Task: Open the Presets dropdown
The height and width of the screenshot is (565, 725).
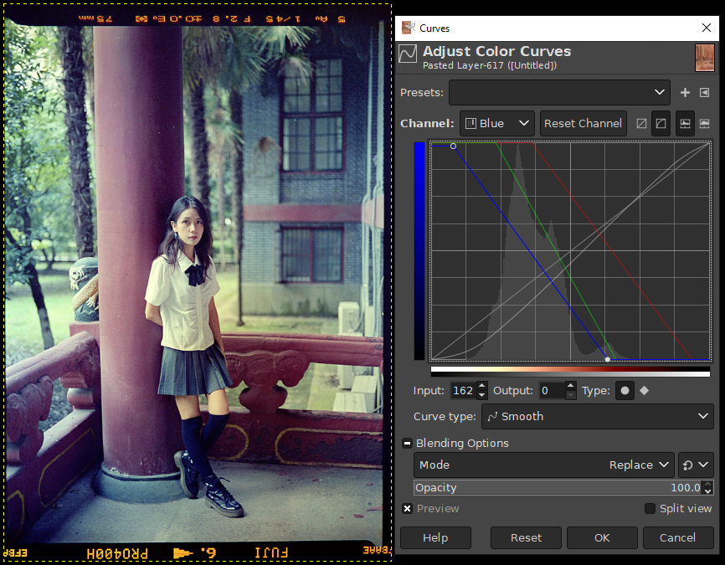Action: (559, 92)
